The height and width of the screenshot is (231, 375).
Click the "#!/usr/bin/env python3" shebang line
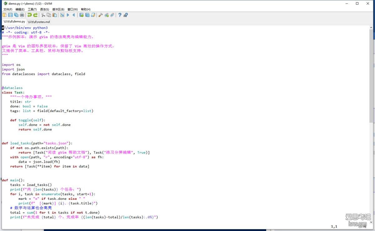pos(25,28)
